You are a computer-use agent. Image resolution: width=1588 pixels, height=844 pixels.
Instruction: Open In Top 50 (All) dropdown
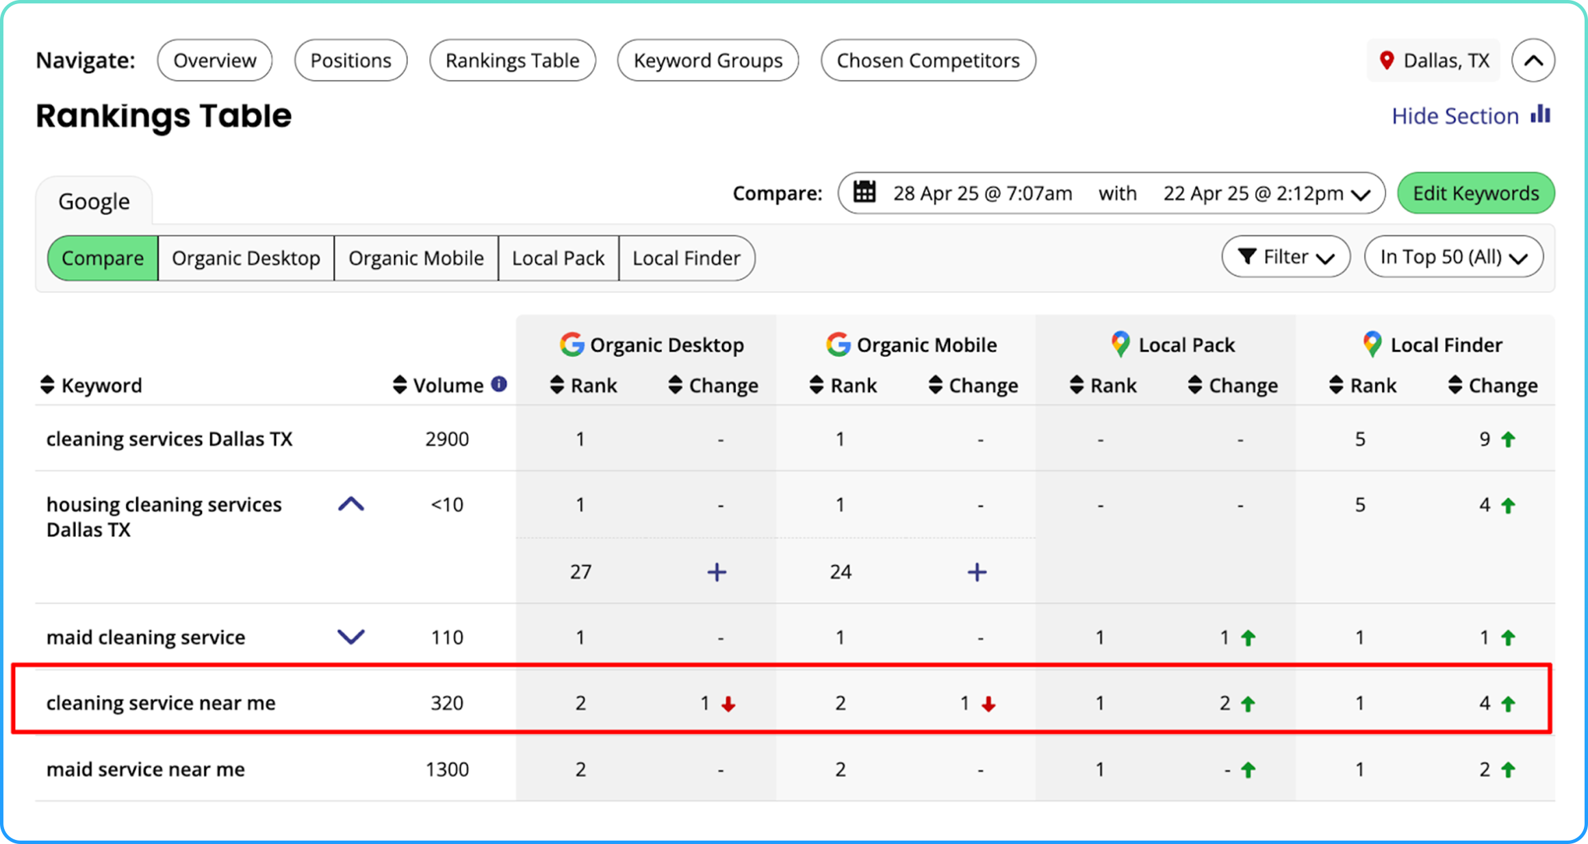coord(1453,257)
